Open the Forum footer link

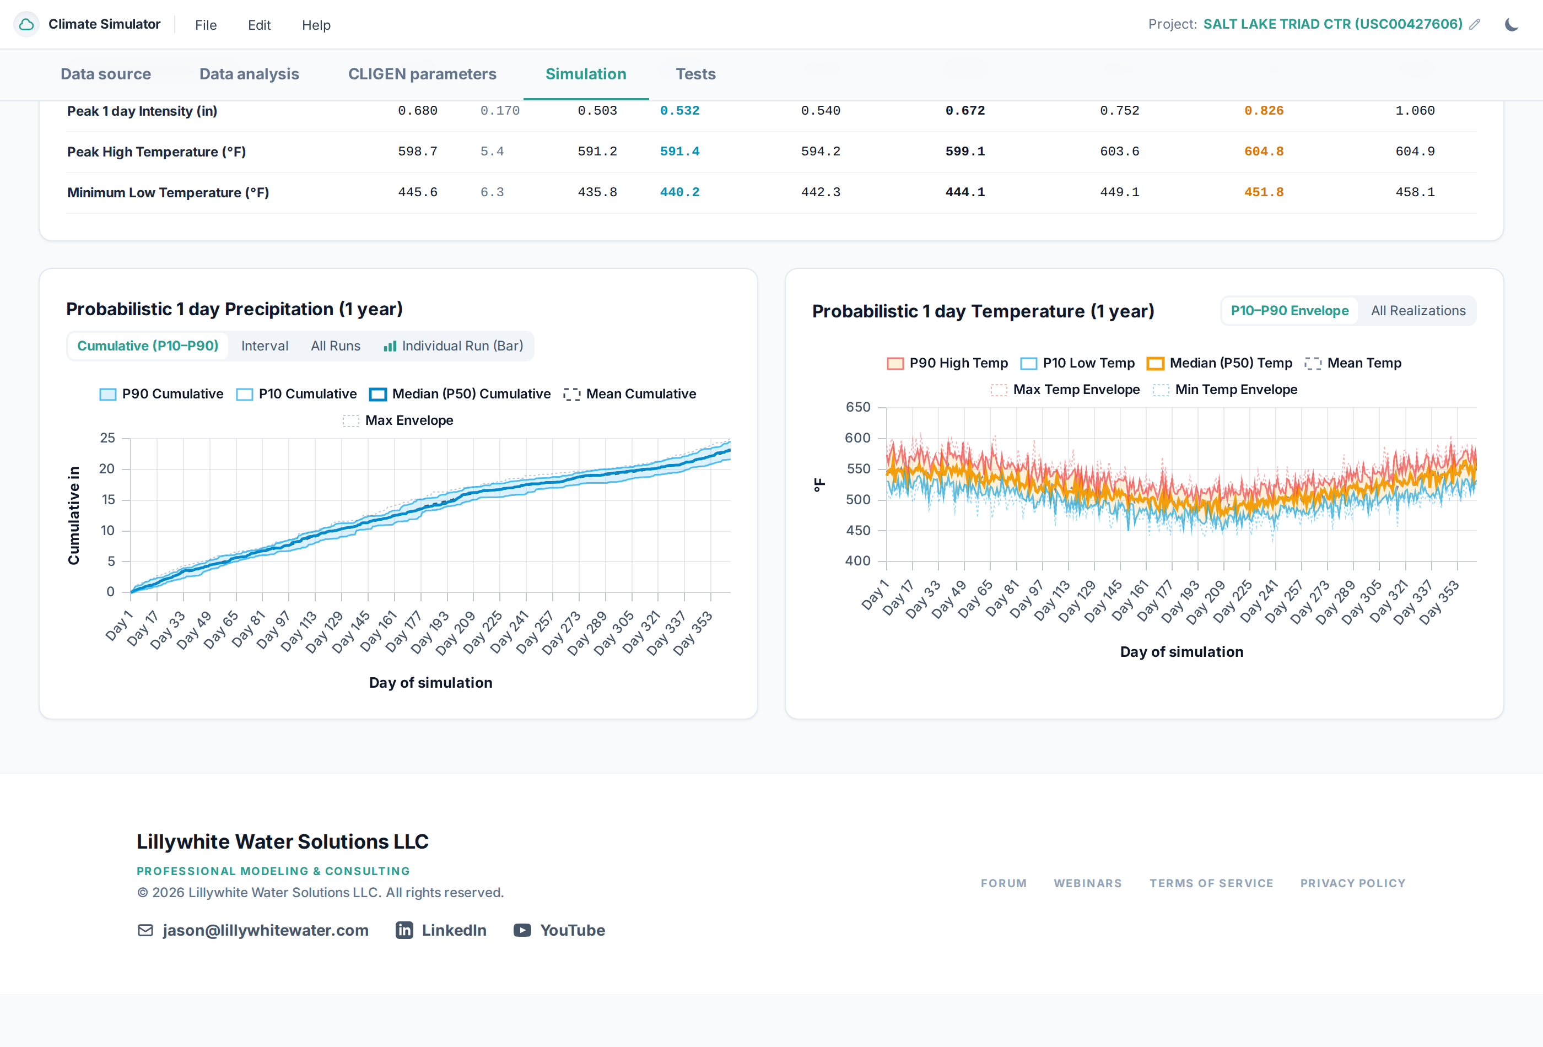click(1003, 883)
